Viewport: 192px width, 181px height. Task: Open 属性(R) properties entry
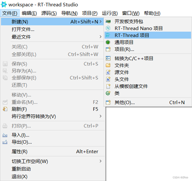pos(52,152)
